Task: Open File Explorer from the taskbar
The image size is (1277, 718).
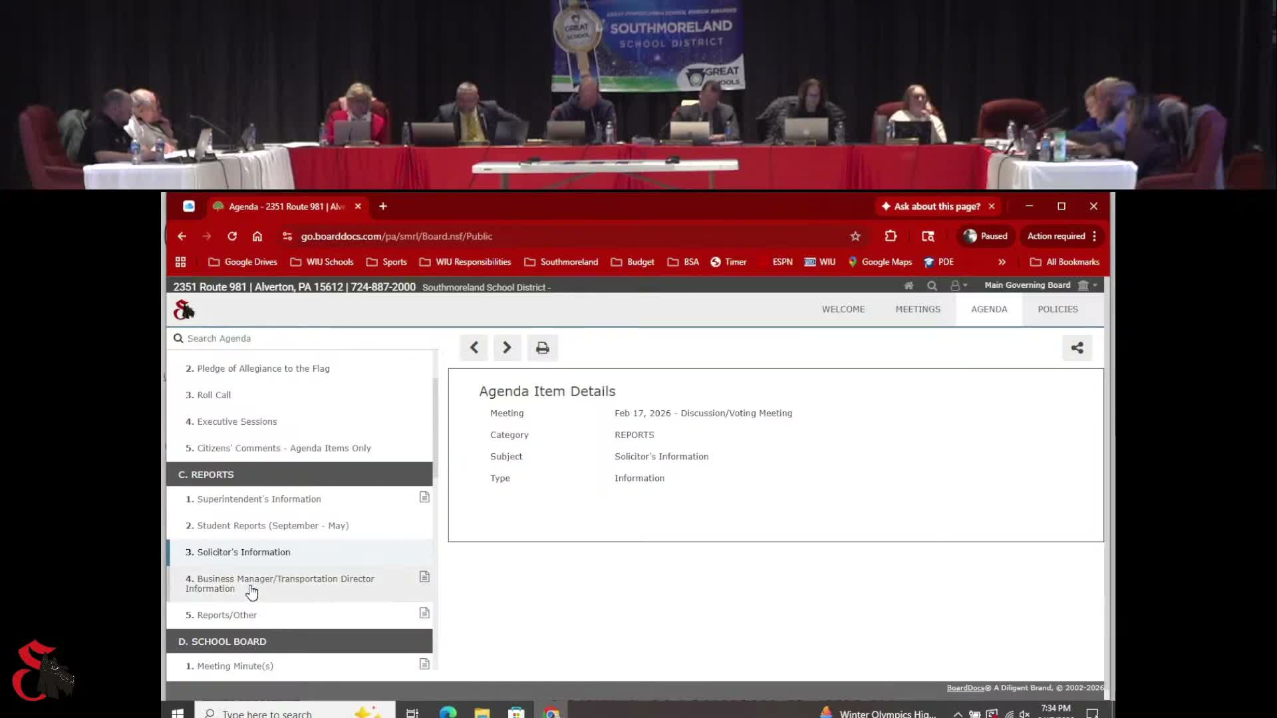Action: [x=482, y=713]
